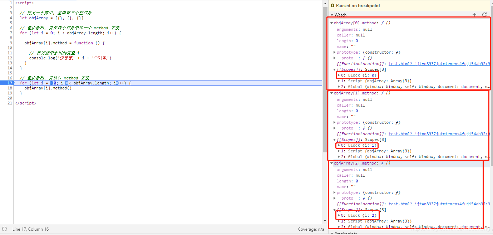Image resolution: width=493 pixels, height=235 pixels.
Task: Click the 'let objArray = [{}, {}, {}]' code line
Action: coord(51,18)
